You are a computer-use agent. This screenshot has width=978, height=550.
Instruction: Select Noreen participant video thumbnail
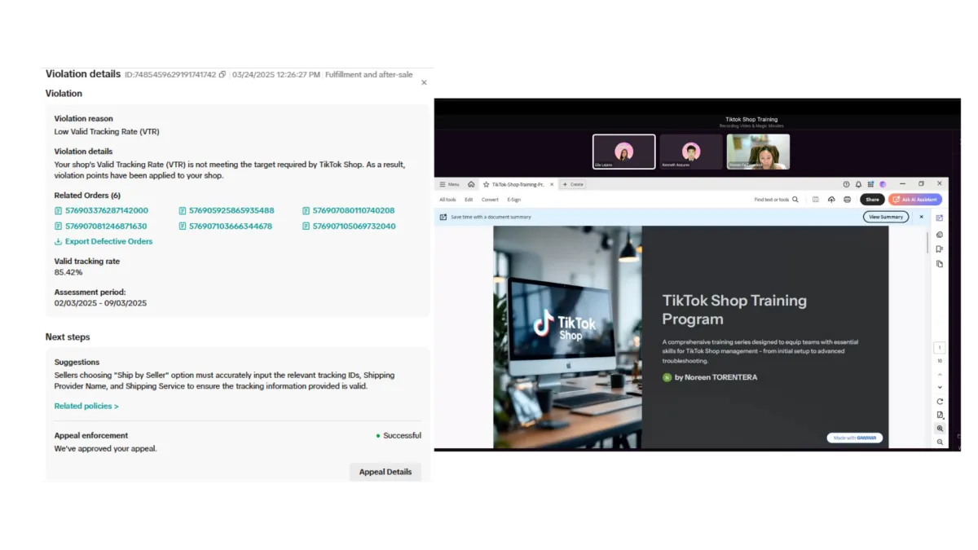coord(758,152)
